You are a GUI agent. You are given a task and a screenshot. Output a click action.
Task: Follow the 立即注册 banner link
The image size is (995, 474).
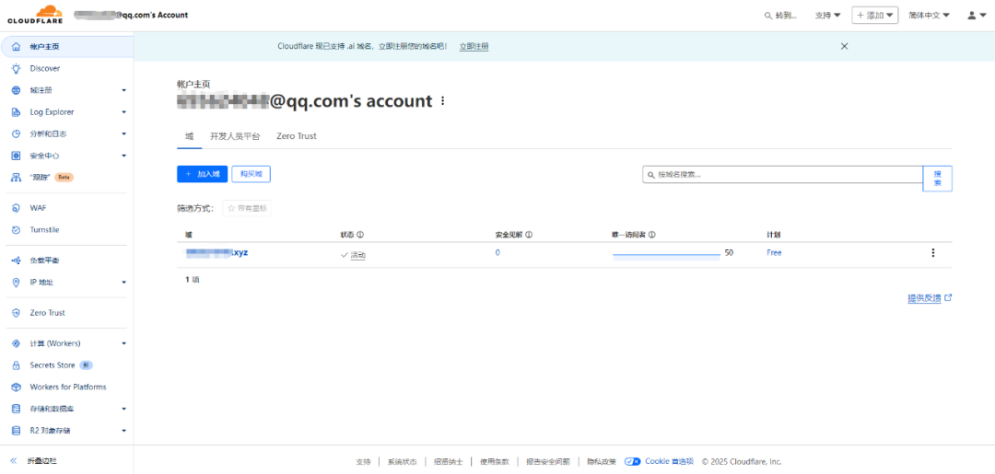tap(474, 46)
